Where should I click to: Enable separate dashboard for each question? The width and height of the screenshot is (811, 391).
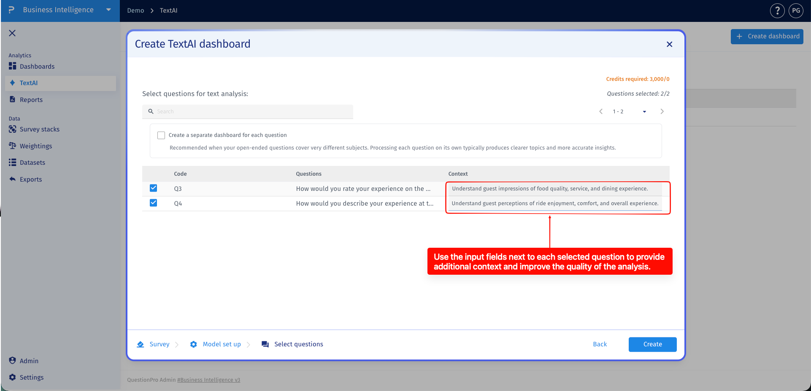coord(161,135)
